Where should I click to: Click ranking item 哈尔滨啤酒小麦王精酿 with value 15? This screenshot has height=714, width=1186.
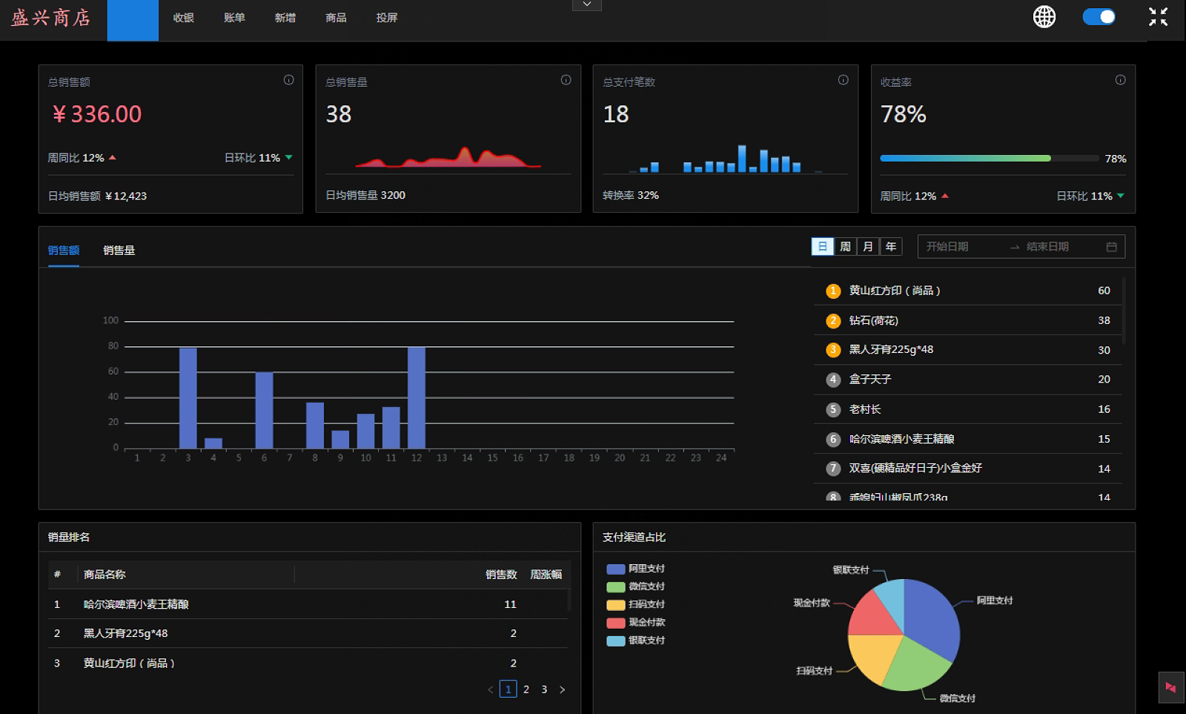968,439
